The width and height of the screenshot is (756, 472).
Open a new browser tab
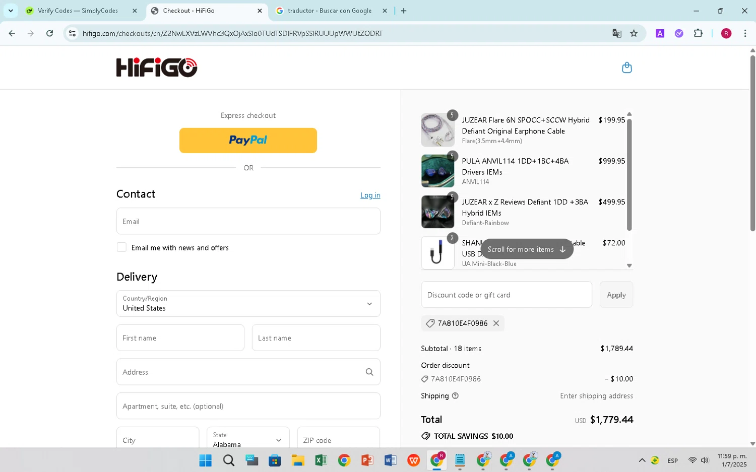click(x=403, y=11)
